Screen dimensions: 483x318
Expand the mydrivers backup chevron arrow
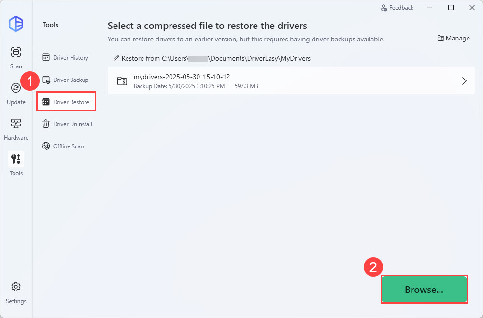coord(464,81)
